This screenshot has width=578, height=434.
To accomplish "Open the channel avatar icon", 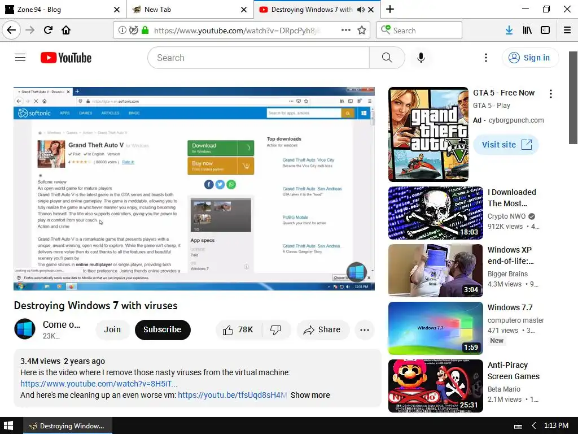I will [25, 329].
